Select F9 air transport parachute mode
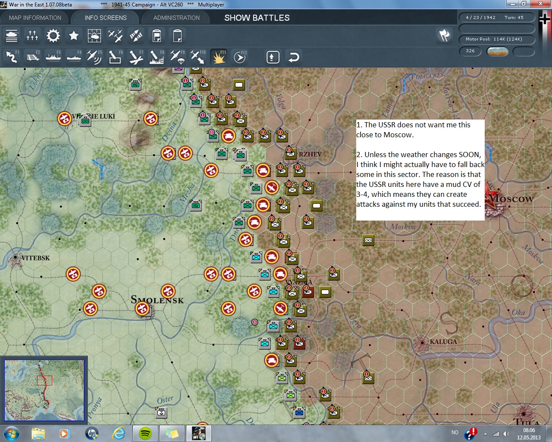This screenshot has width=552, height=442. 177,57
